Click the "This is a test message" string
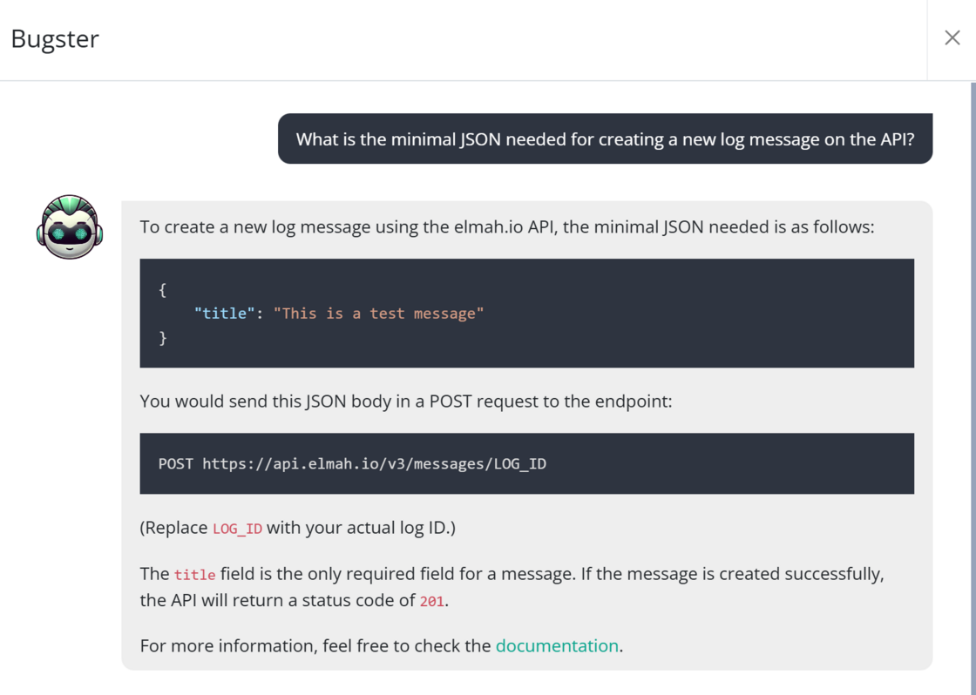This screenshot has width=976, height=695. point(378,314)
